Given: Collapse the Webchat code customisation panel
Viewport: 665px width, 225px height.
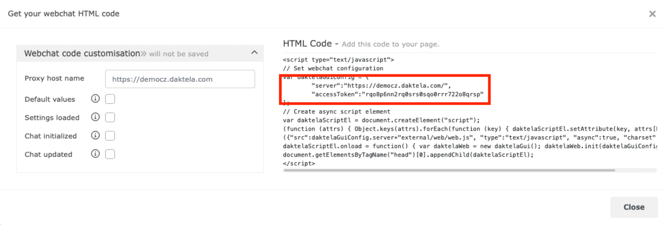Looking at the screenshot, I should point(254,53).
